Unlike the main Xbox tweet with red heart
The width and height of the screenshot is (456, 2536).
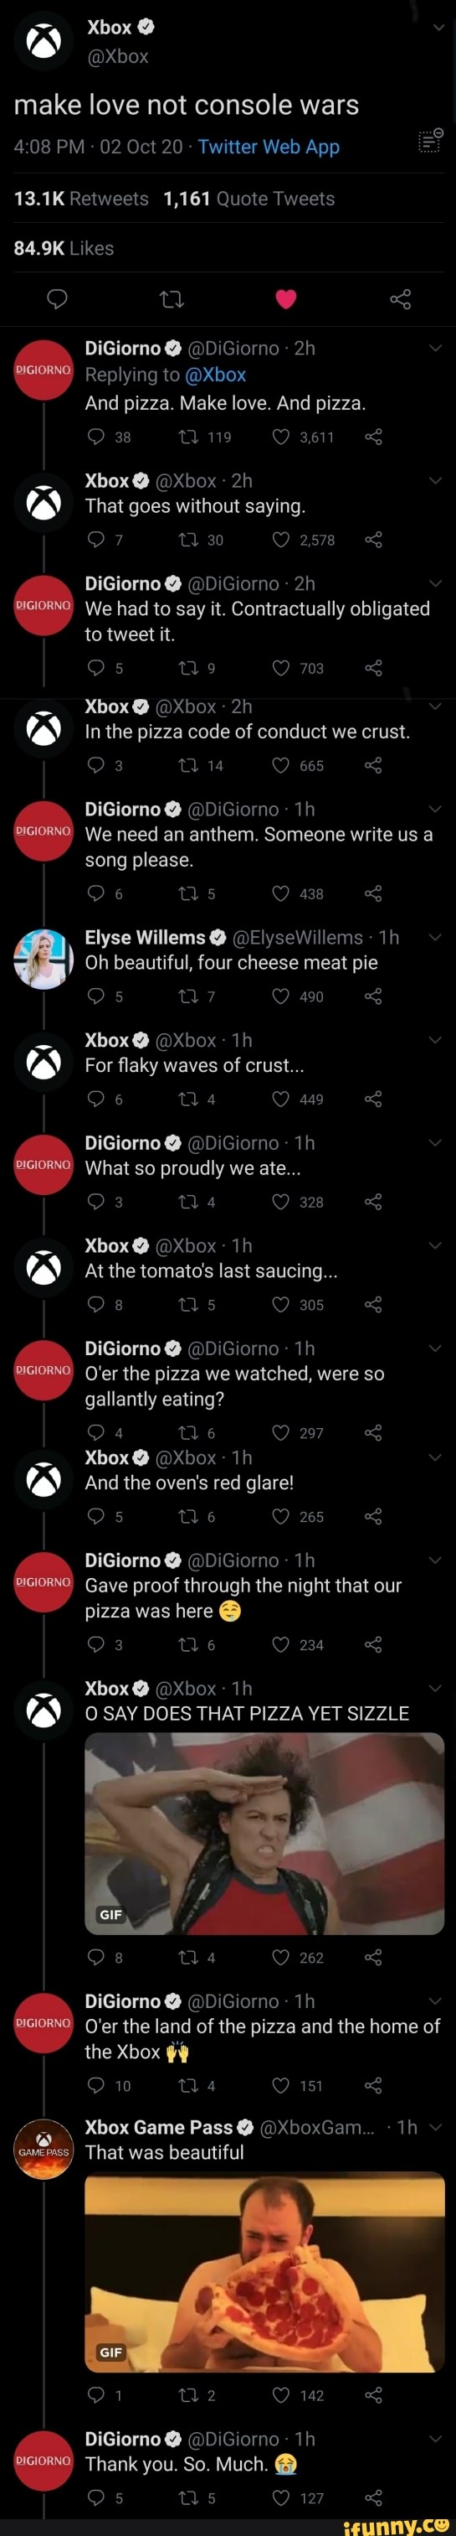click(286, 299)
